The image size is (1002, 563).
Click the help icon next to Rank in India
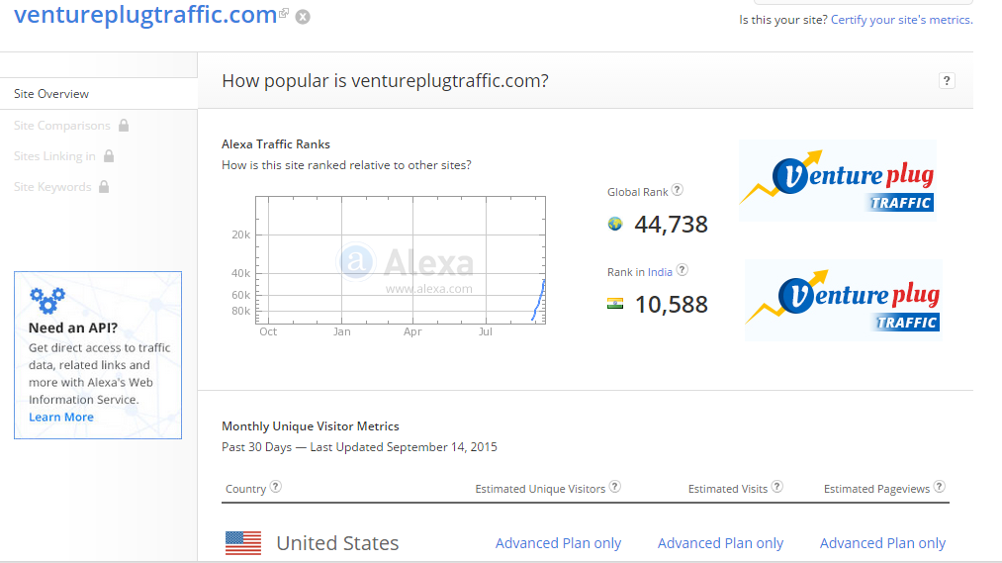pos(682,270)
